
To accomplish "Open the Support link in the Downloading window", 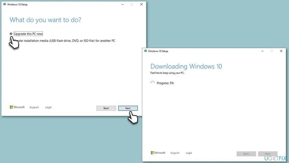I will coord(175,153).
